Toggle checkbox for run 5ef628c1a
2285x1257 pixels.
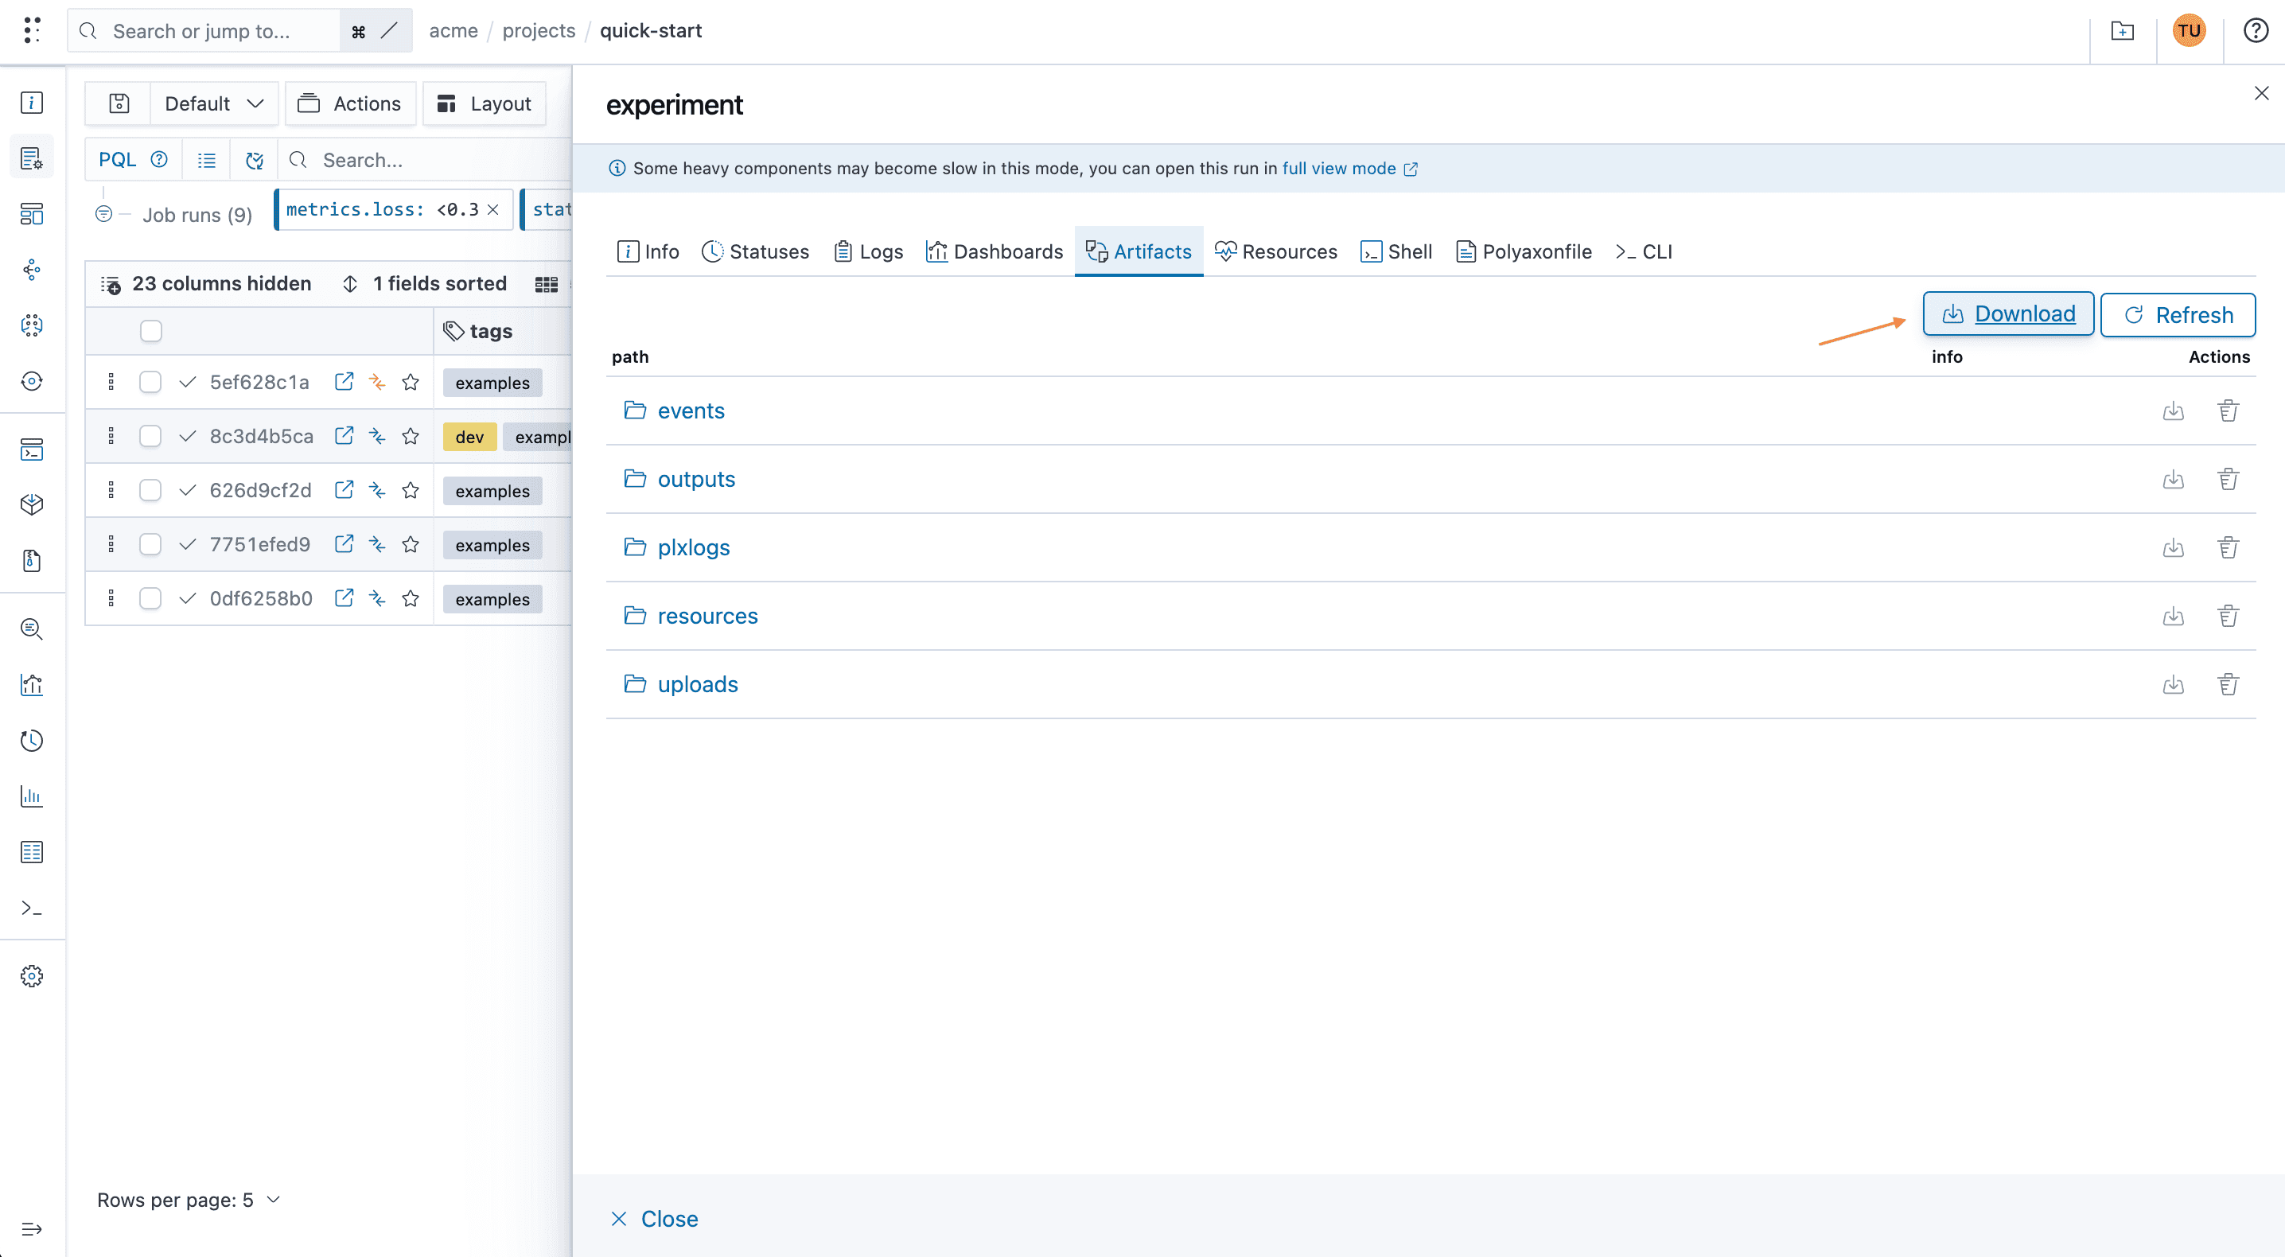point(150,383)
